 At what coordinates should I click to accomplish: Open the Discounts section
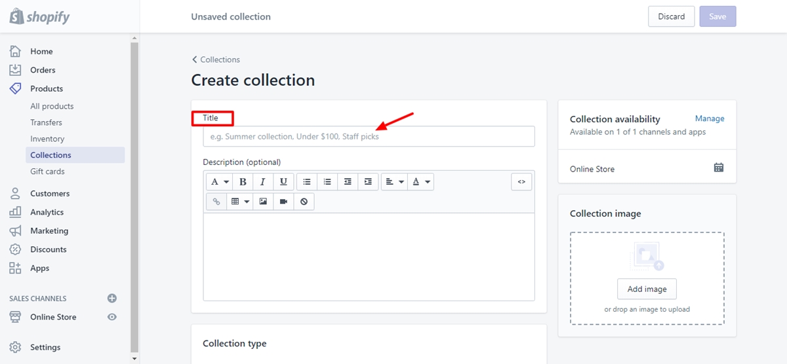point(49,249)
